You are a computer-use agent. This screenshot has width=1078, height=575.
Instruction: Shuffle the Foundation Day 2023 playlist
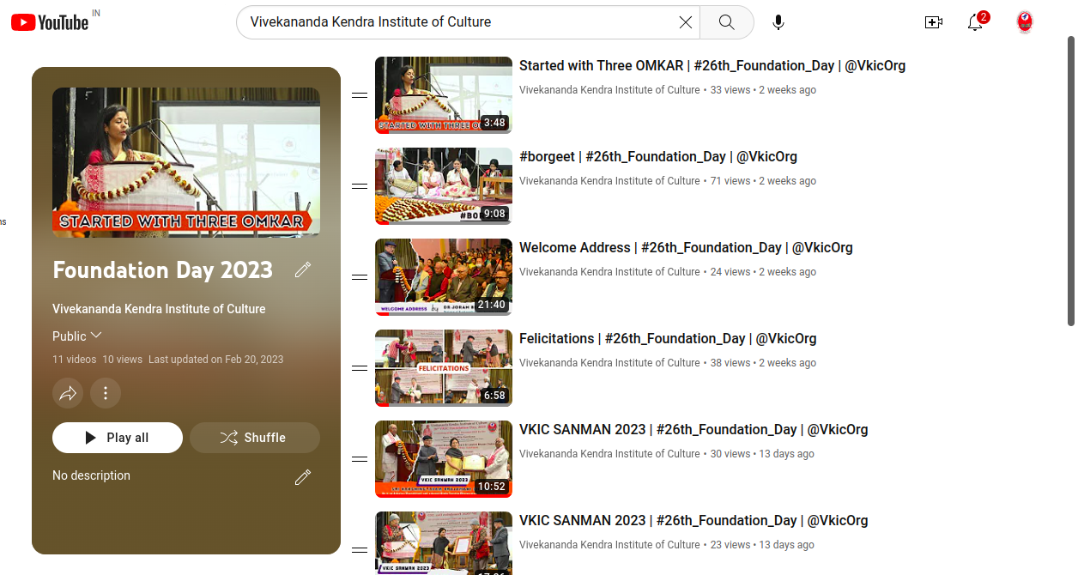coord(255,438)
